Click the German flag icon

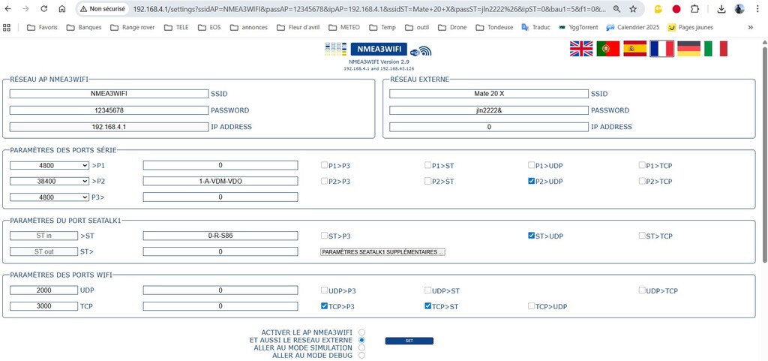[688, 49]
